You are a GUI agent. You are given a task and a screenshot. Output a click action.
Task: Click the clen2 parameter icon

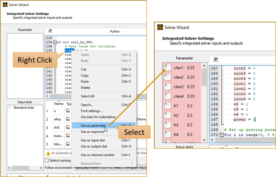pyautogui.click(x=168, y=77)
